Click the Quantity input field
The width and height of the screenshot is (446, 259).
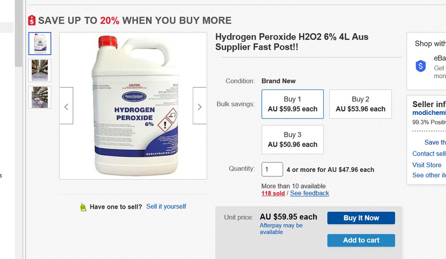point(272,170)
